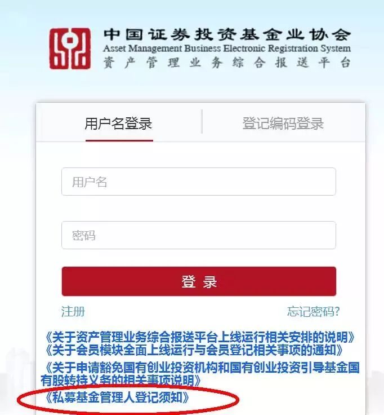
Task: Click the empty area between the 用户名 and 密码 fields
Action: tap(199, 208)
